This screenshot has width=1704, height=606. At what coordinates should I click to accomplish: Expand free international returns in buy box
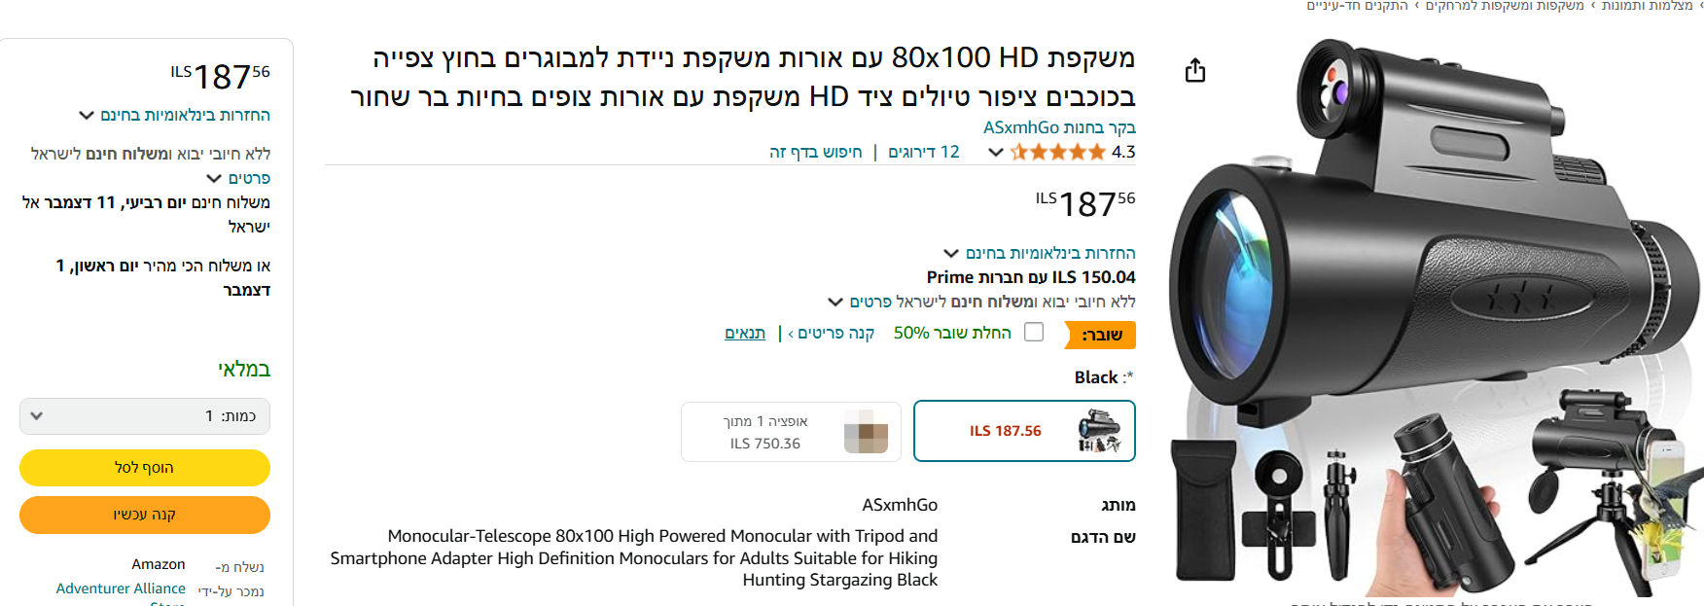[175, 115]
